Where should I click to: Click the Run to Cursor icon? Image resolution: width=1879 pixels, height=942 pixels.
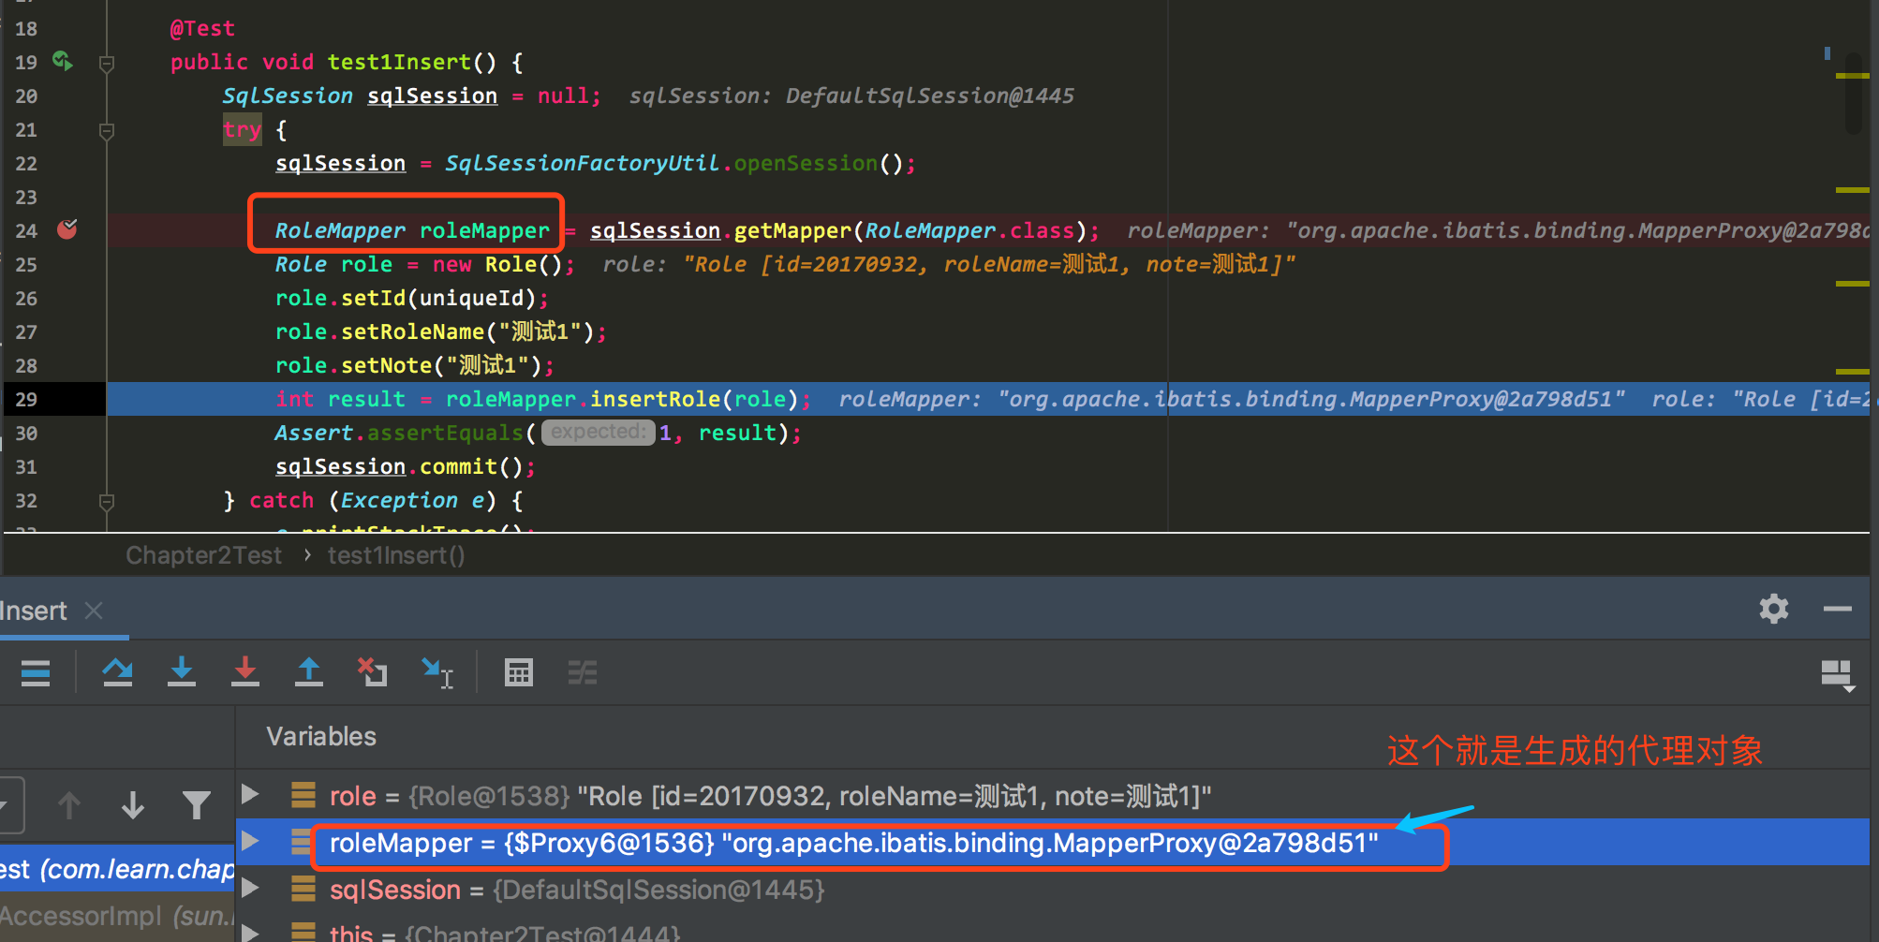click(437, 672)
